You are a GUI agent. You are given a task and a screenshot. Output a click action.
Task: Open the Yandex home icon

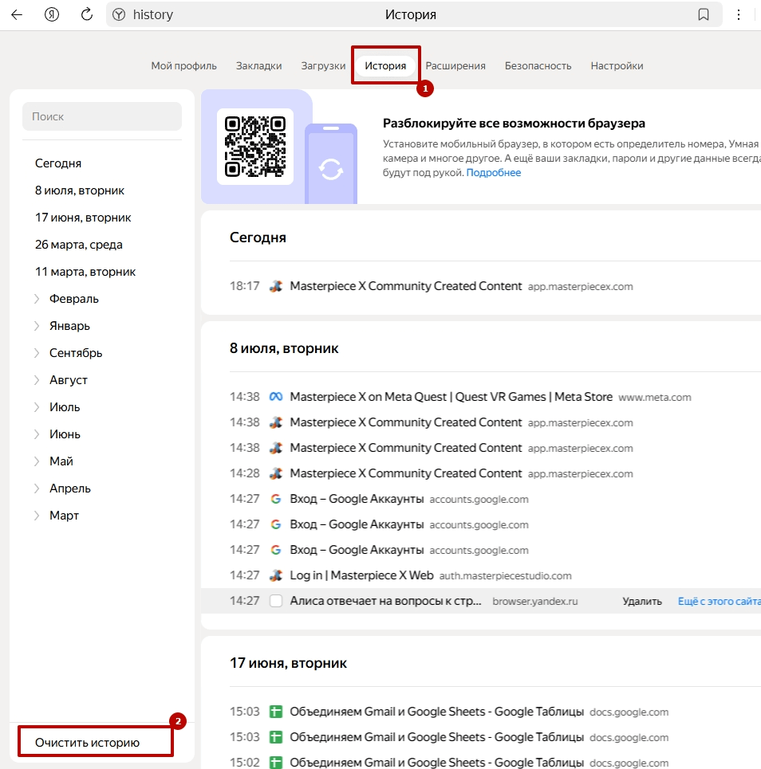52,14
